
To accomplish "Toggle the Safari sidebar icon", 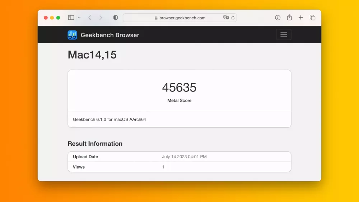I will point(71,18).
